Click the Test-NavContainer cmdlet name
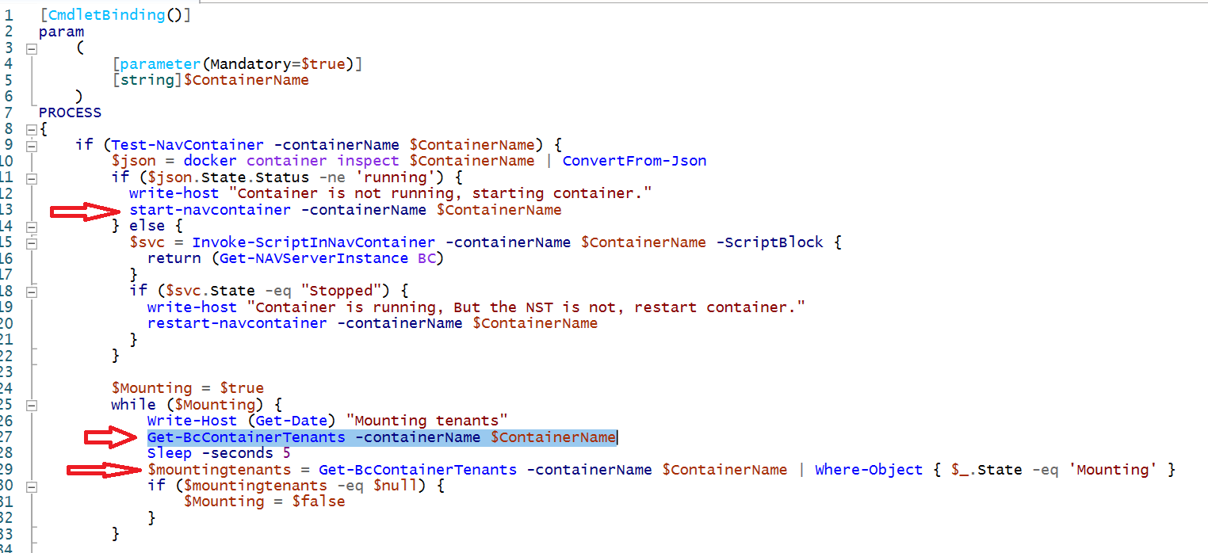 [188, 145]
